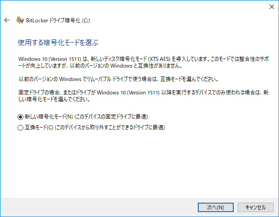Screen dimensions: 279x217
Task: Close the BitLocker wizard window
Action: pyautogui.click(x=271, y=7)
